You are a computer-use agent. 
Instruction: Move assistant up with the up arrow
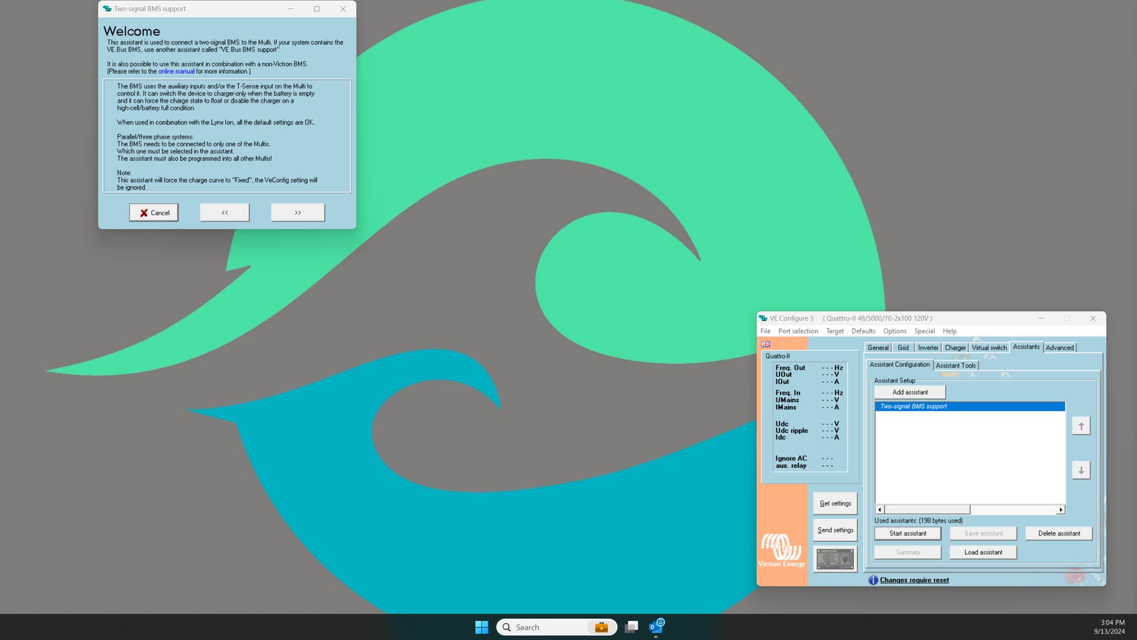pos(1081,426)
